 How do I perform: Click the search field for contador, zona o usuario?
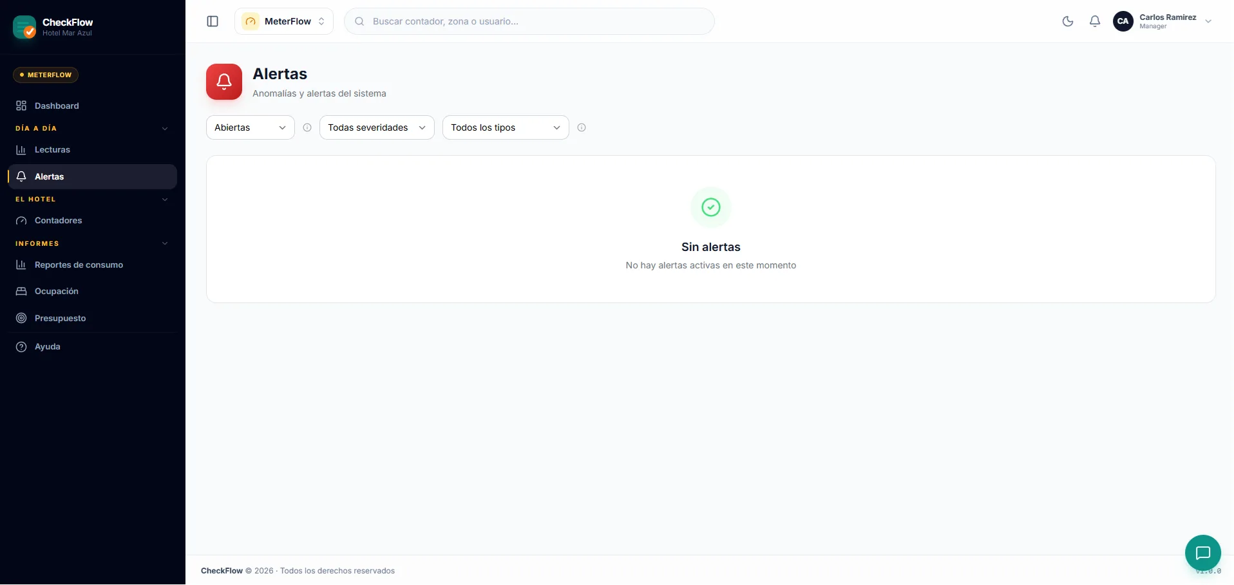(x=529, y=21)
